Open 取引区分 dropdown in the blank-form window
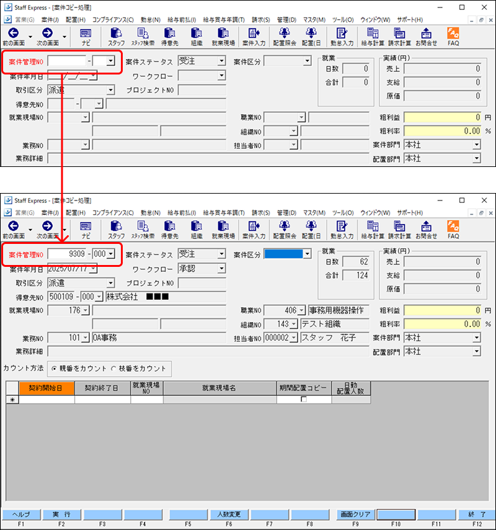The image size is (496, 530). coord(110,90)
